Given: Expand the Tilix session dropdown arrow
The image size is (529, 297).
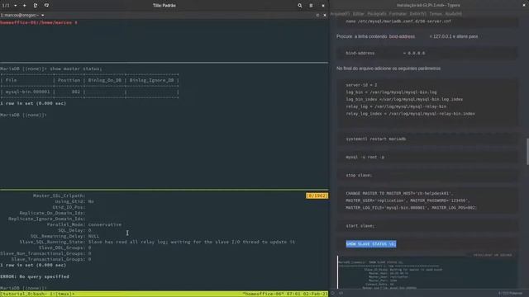Looking at the screenshot, I should 15,6.
